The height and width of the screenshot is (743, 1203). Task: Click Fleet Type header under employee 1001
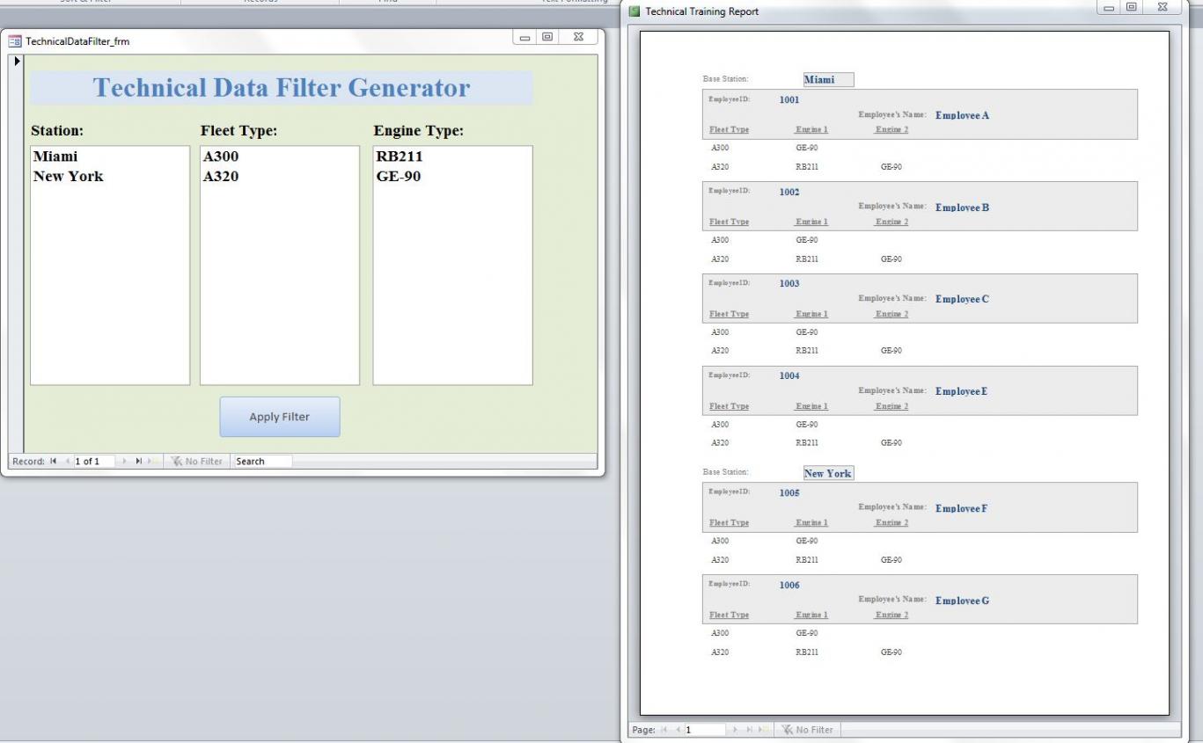pyautogui.click(x=730, y=130)
